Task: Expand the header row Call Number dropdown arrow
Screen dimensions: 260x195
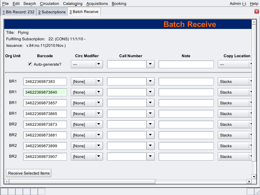Action: click(150, 64)
